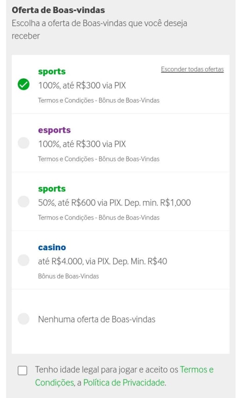Click the green sports logo of first offer

click(x=52, y=72)
